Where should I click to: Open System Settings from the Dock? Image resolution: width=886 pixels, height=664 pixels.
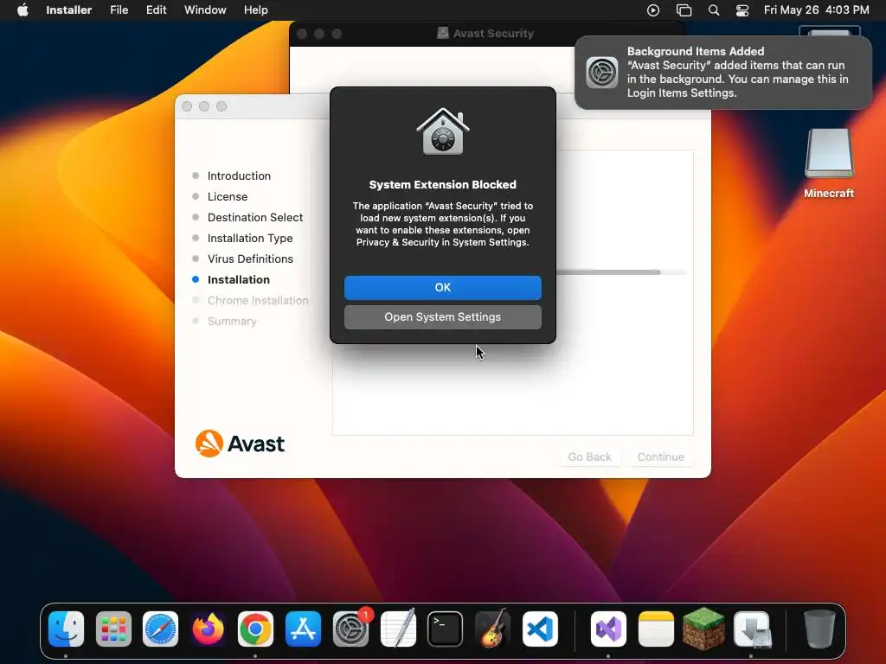click(x=350, y=629)
